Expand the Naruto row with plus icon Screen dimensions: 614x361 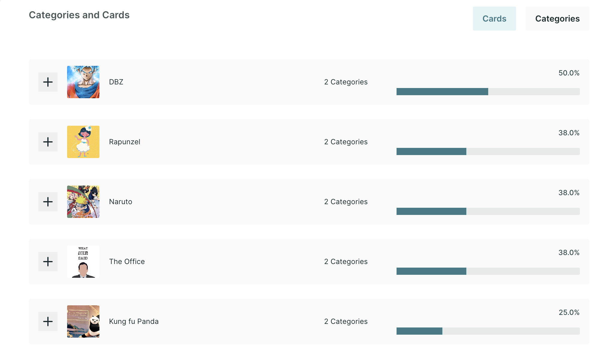click(x=48, y=202)
